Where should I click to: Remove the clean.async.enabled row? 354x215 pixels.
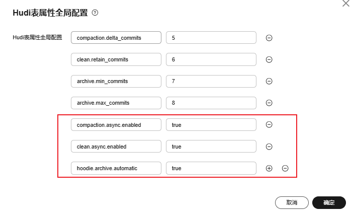pos(269,147)
